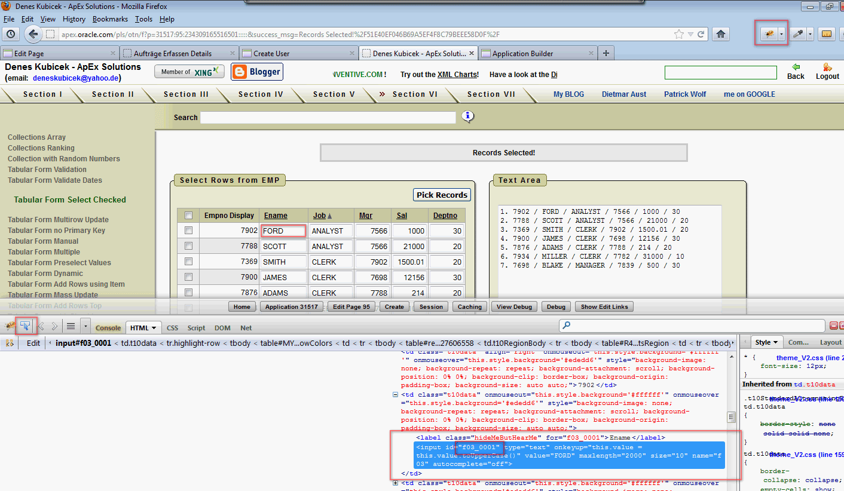Launch the MeasureIt ruler icon
844x491 pixels.
click(x=827, y=34)
